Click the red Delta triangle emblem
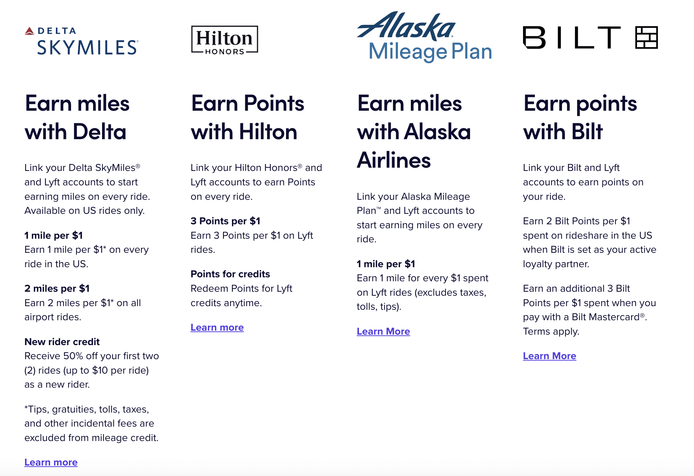694x476 pixels. [x=30, y=31]
